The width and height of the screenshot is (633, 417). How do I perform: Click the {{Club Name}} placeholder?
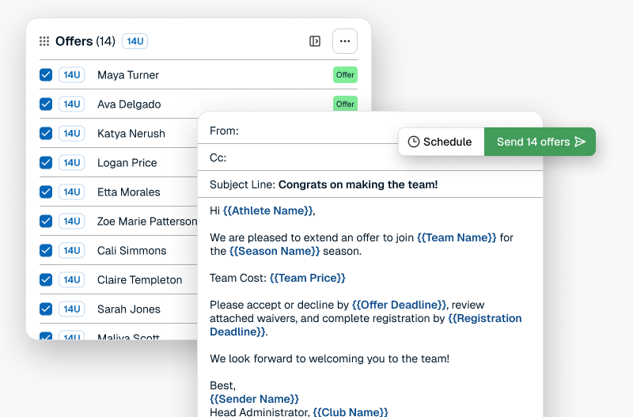(351, 411)
